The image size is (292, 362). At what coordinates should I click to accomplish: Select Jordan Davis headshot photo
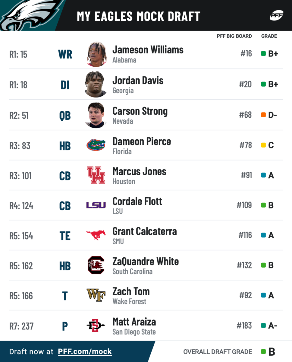coord(96,84)
